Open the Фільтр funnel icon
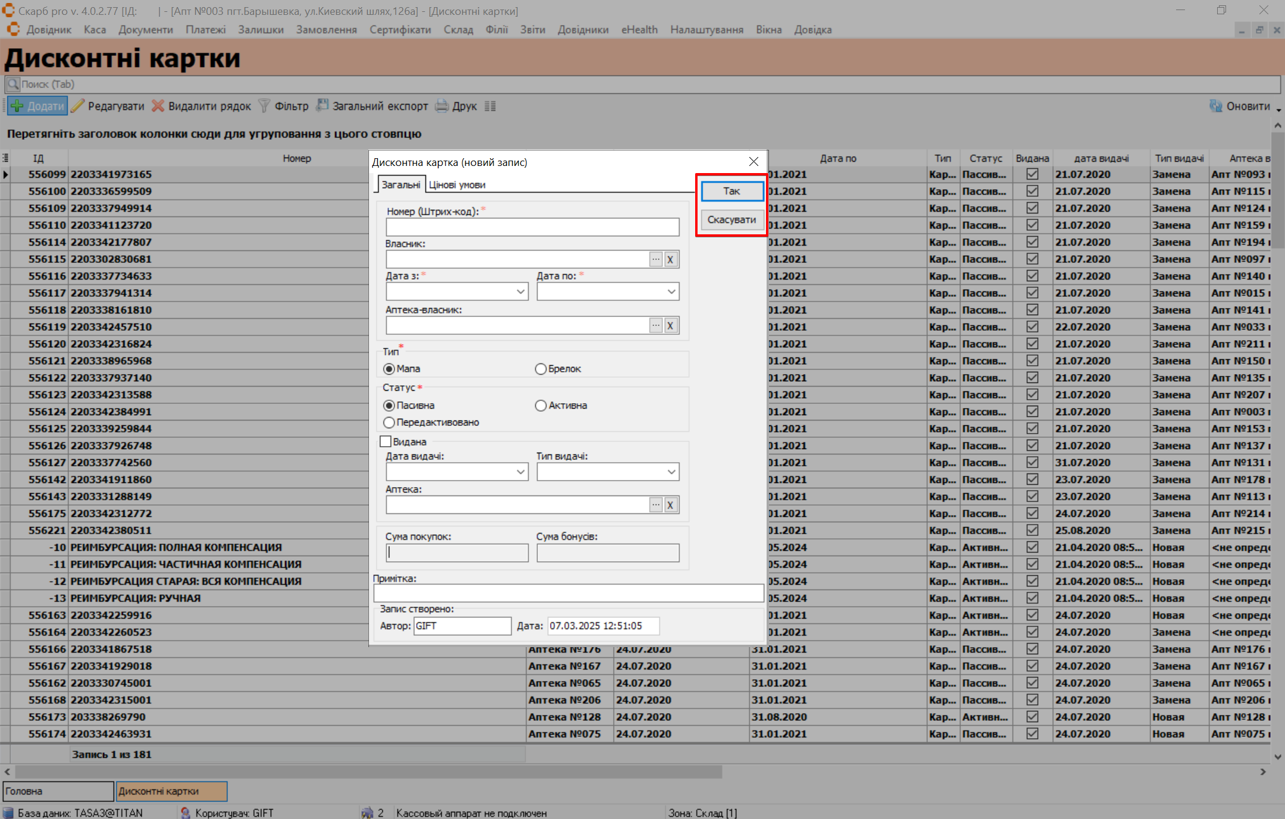The height and width of the screenshot is (819, 1285). (x=264, y=106)
